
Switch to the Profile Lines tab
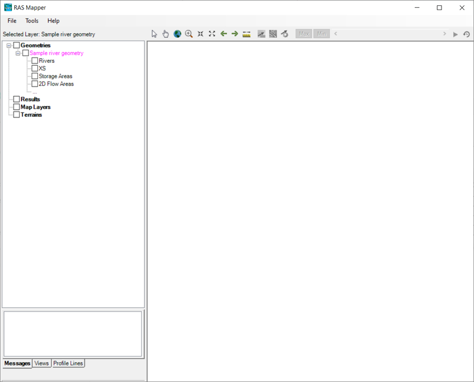tap(68, 363)
